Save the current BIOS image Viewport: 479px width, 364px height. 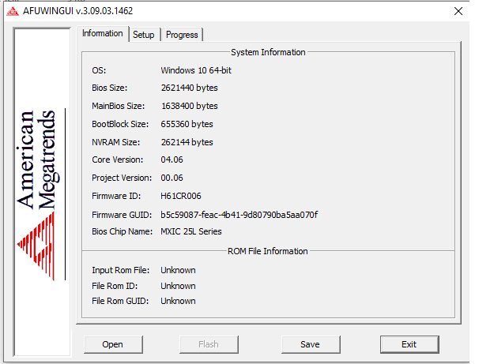[311, 344]
